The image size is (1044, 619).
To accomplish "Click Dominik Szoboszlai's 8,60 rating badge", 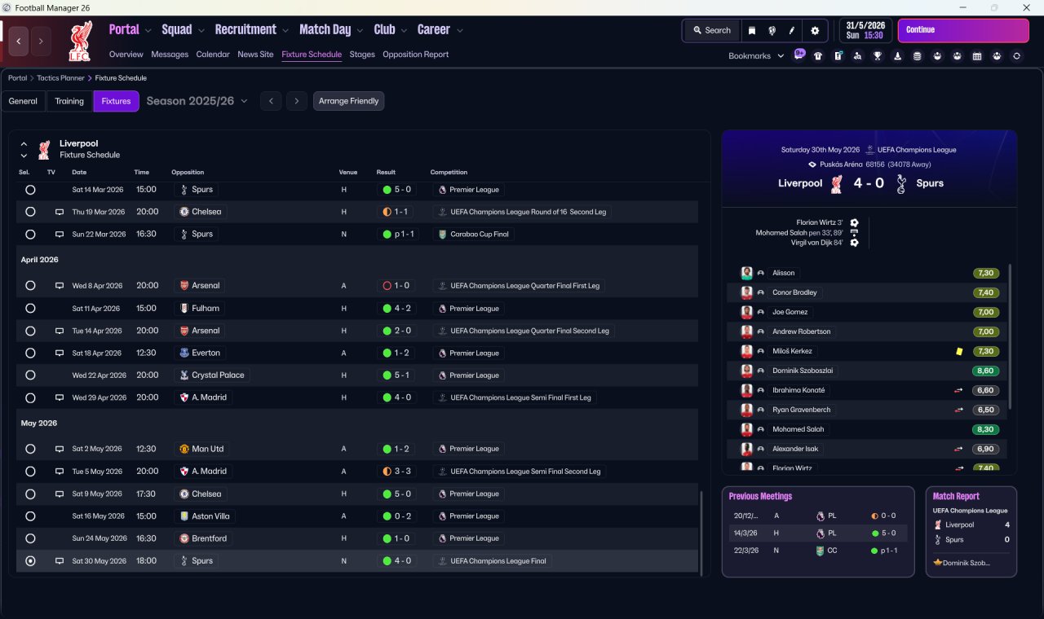I will click(x=986, y=371).
